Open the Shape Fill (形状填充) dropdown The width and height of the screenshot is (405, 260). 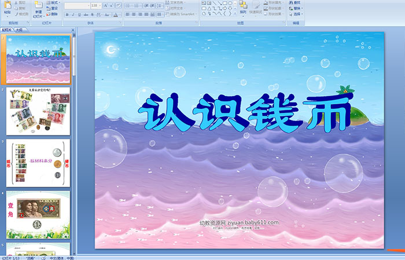[x=273, y=2]
